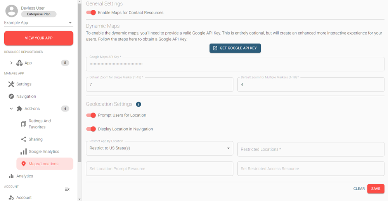Click the user avatar icon
Viewport: 388px width, 201px height.
point(12,11)
